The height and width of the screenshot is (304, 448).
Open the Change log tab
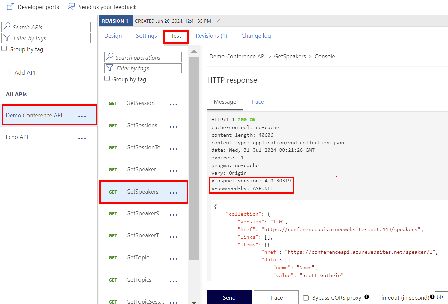pyautogui.click(x=256, y=36)
